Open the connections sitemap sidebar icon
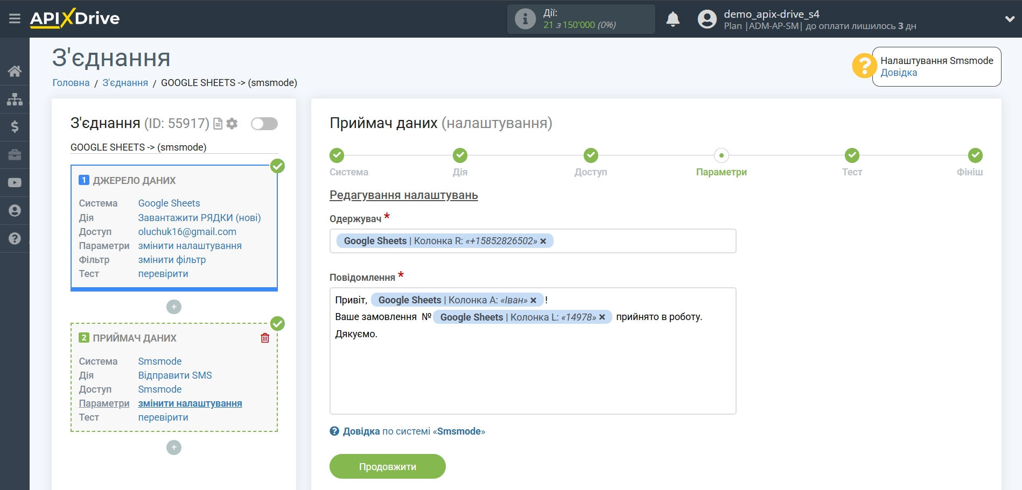 [15, 99]
